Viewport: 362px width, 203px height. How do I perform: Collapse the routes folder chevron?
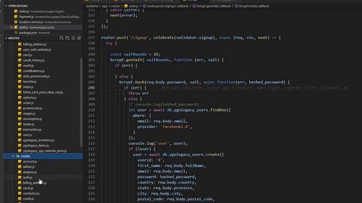click(x=13, y=156)
